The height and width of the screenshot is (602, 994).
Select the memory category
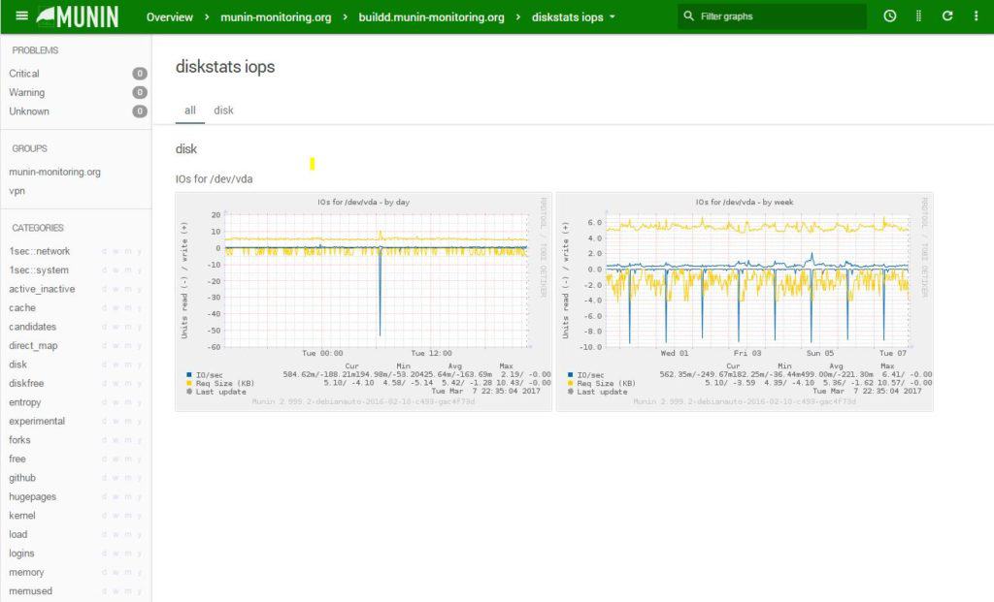click(x=26, y=572)
